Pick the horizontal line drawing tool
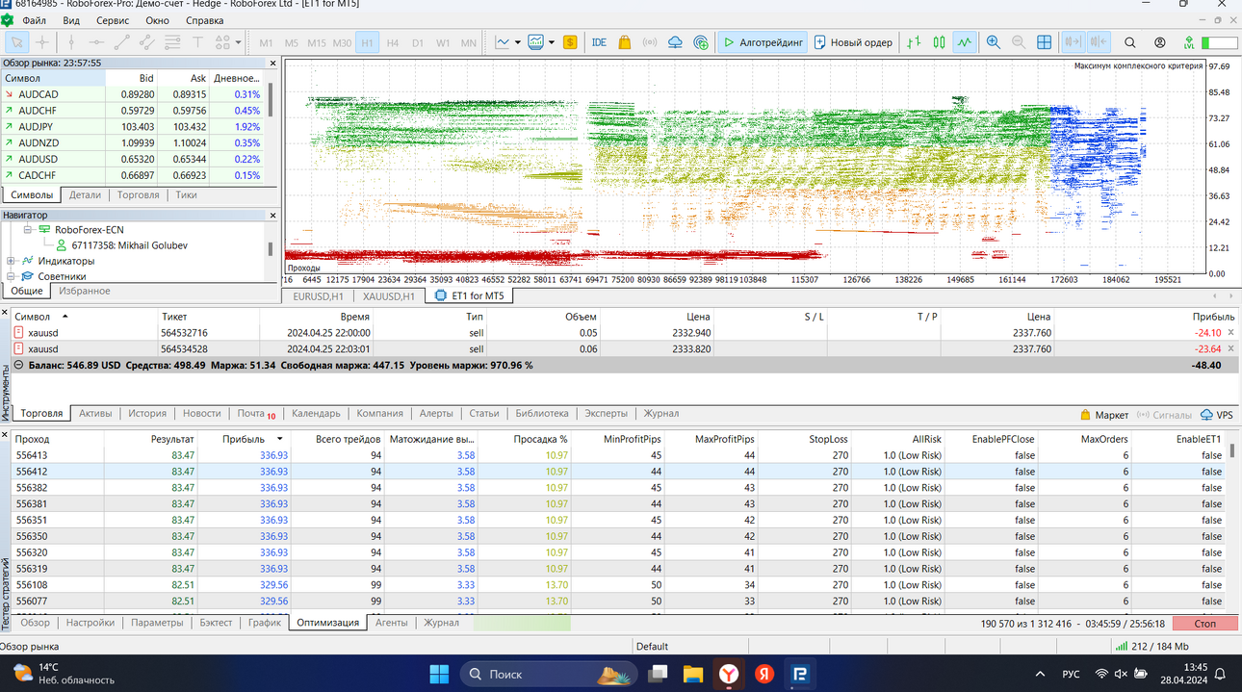1242x692 pixels. point(95,42)
